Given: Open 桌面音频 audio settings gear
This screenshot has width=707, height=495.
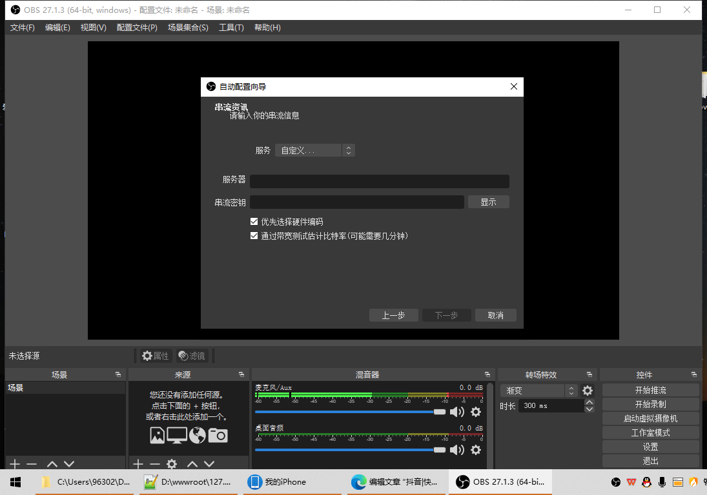Looking at the screenshot, I should 476,450.
